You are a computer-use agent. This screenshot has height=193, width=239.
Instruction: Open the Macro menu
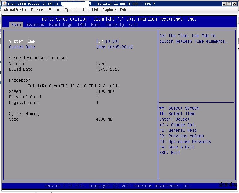(x=54, y=10)
